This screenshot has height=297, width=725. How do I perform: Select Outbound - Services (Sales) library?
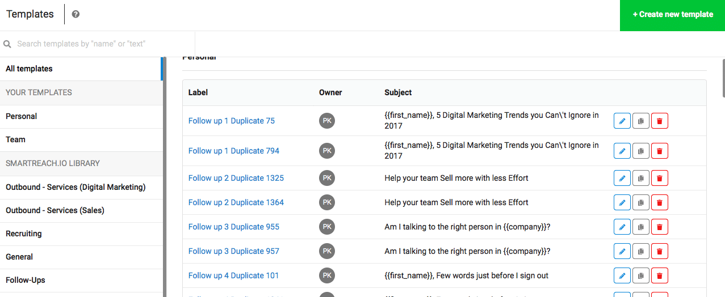(x=81, y=210)
